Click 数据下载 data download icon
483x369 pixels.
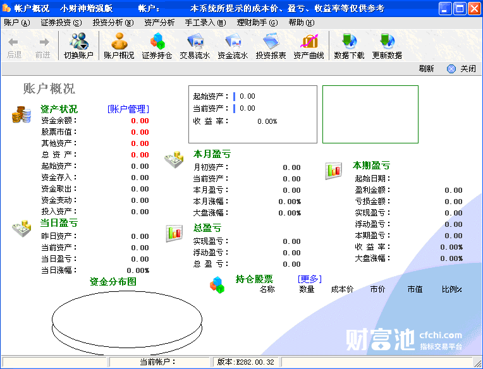click(349, 41)
